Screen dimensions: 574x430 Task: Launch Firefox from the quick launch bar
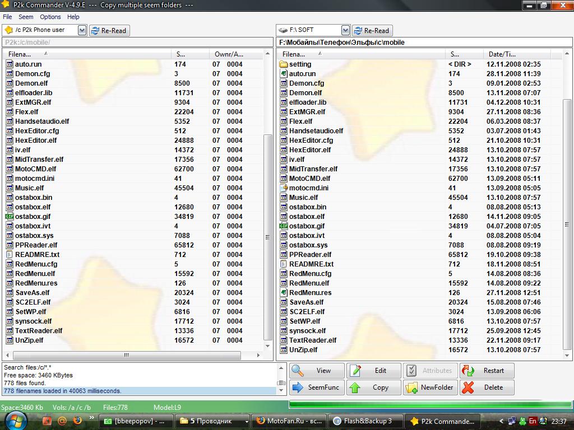coord(77,420)
